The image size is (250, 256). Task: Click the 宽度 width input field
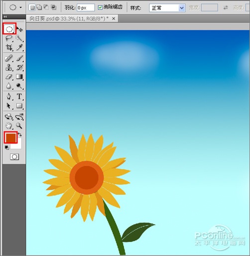(210, 7)
